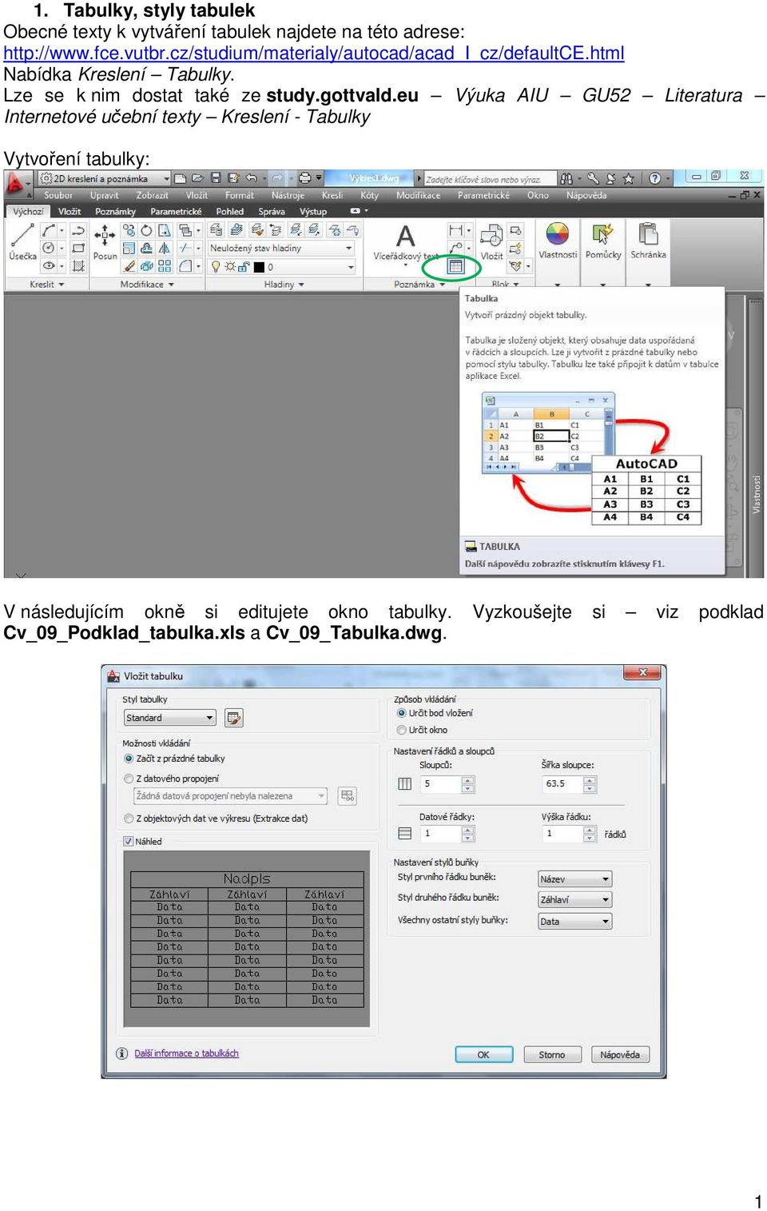This screenshot has height=1211, width=767.
Task: Expand the Hladiny panel
Action: tap(284, 285)
